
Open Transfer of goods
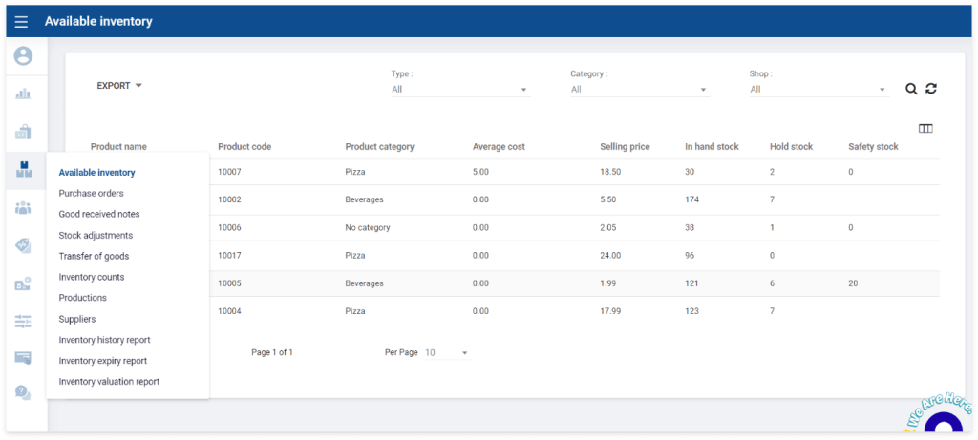tap(94, 256)
